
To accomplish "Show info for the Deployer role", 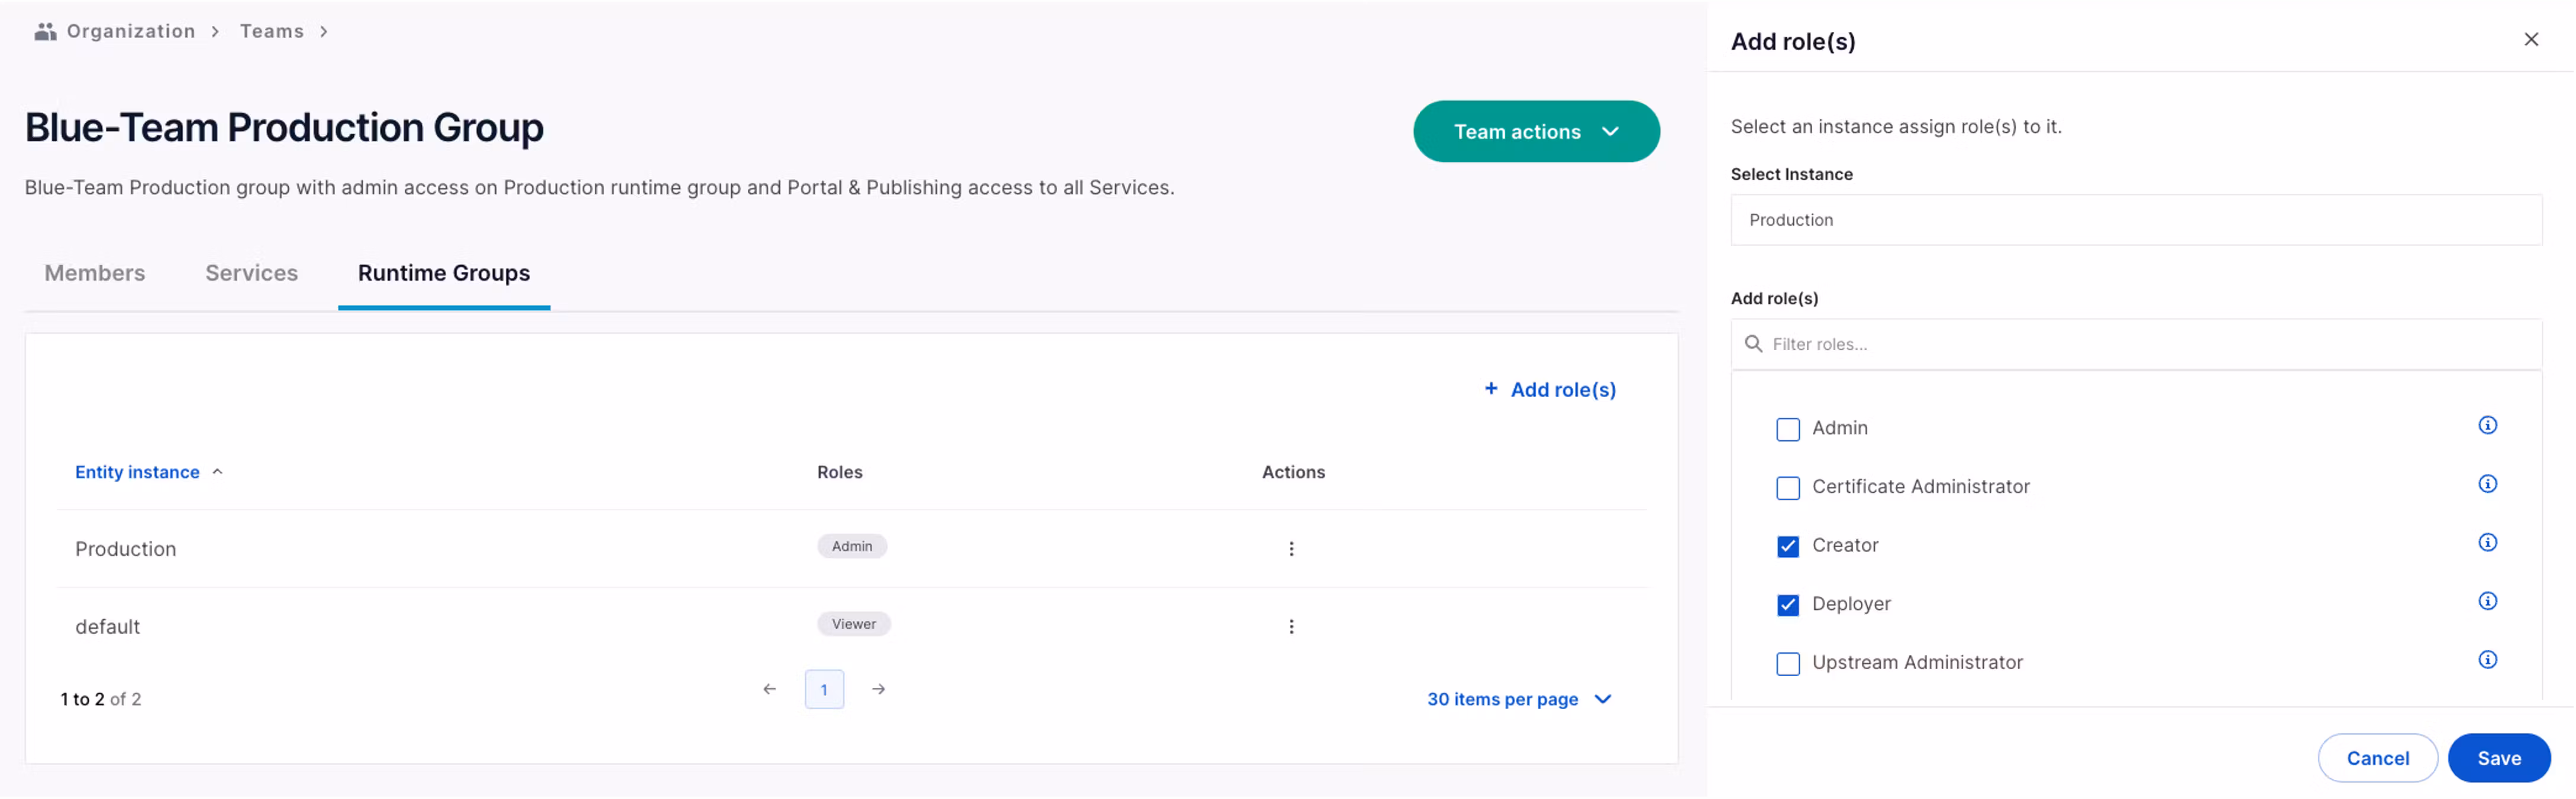I will (2487, 601).
